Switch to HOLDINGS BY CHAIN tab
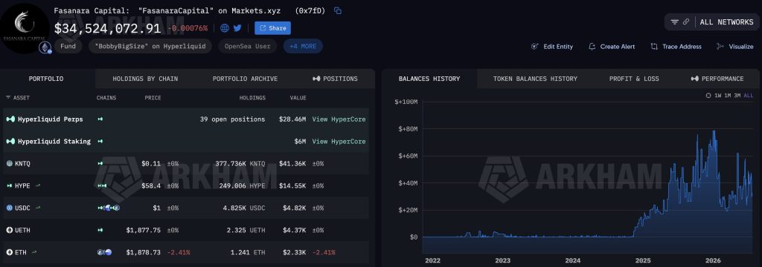The image size is (762, 267). point(145,79)
